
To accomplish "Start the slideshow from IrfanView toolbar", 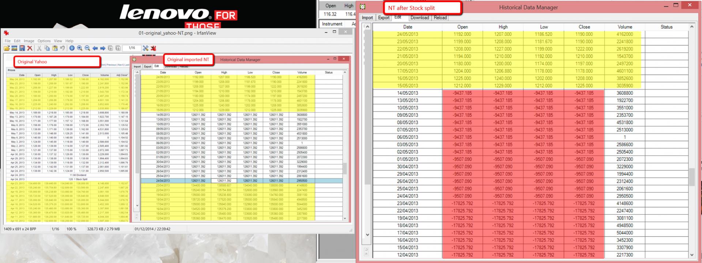I will coord(15,48).
